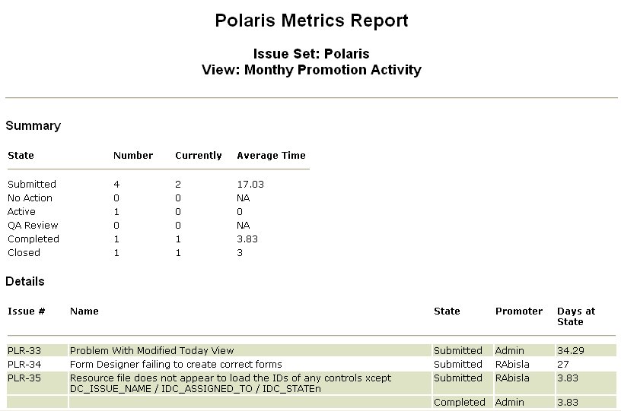This screenshot has height=411, width=621.
Task: Click the Days at State column header
Action: (x=576, y=317)
